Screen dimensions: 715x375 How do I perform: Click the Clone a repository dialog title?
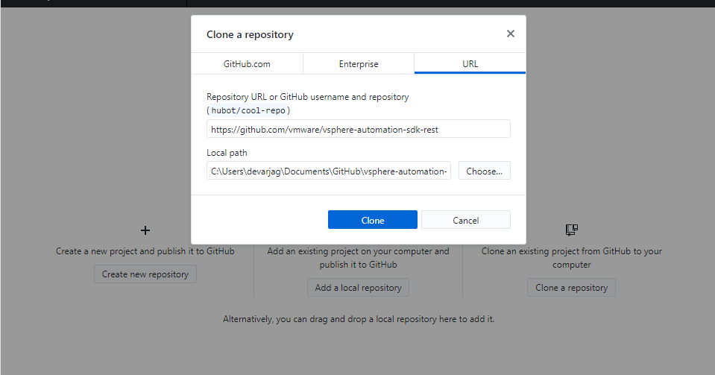click(x=250, y=34)
